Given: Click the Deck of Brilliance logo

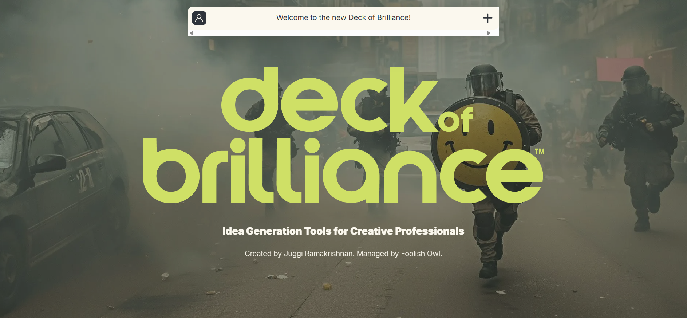Looking at the screenshot, I should [343, 135].
